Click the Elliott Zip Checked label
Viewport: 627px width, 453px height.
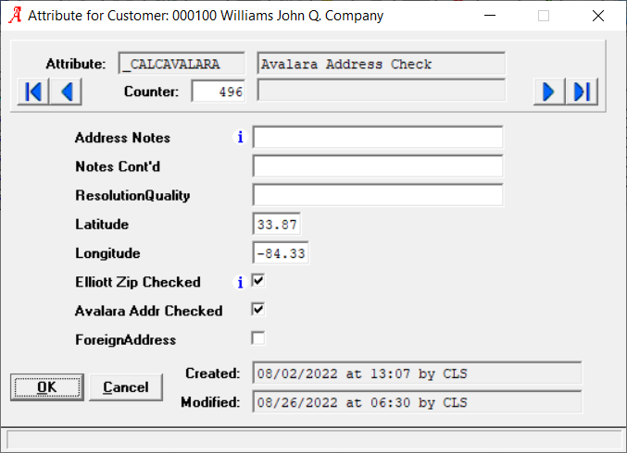coord(138,282)
